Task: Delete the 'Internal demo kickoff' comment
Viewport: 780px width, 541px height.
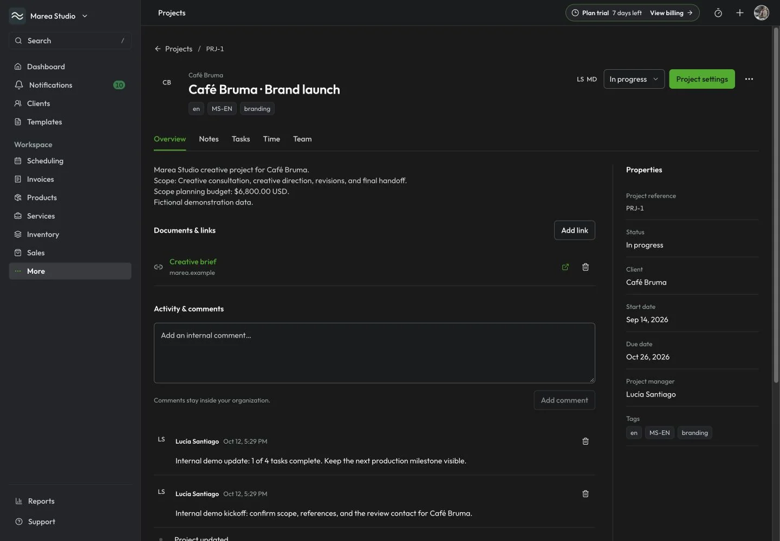Action: 586,494
